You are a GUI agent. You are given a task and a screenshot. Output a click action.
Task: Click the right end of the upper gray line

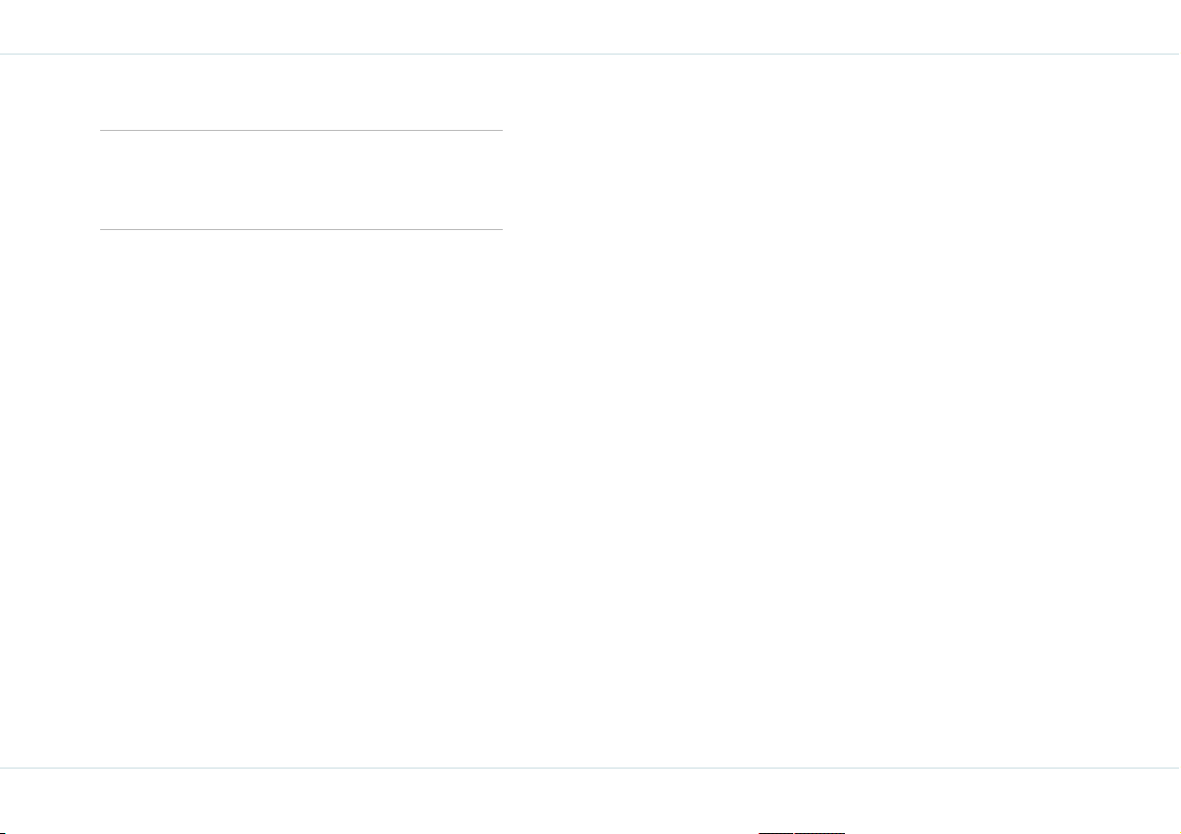point(500,130)
